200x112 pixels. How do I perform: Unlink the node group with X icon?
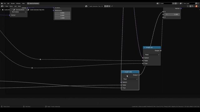[x=109, y=6]
